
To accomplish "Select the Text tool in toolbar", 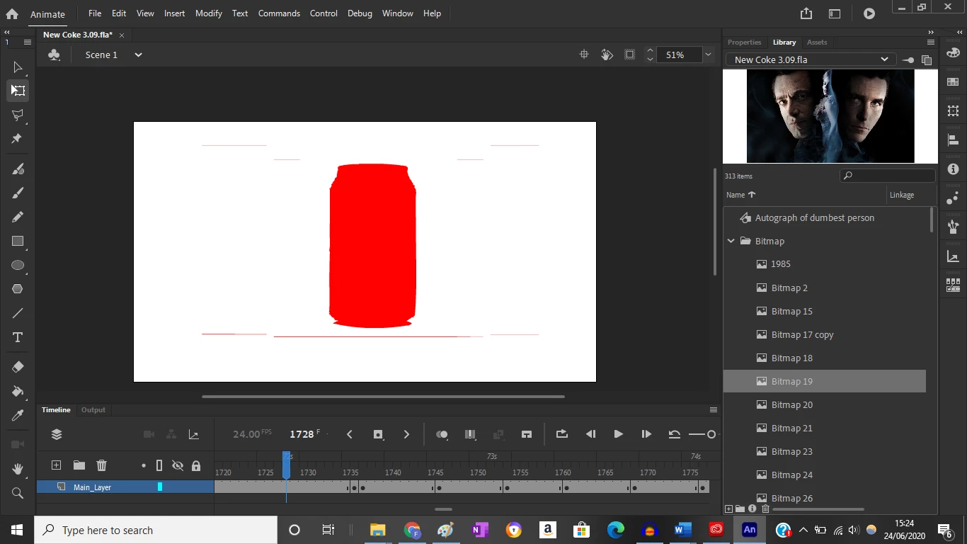I will pyautogui.click(x=18, y=337).
